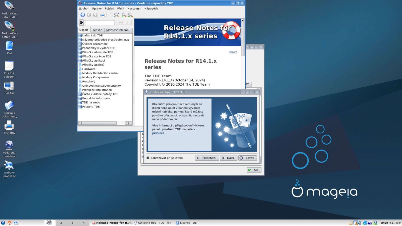Click the display settings tray icon
Viewport: 402px width, 226px height.
[370, 223]
